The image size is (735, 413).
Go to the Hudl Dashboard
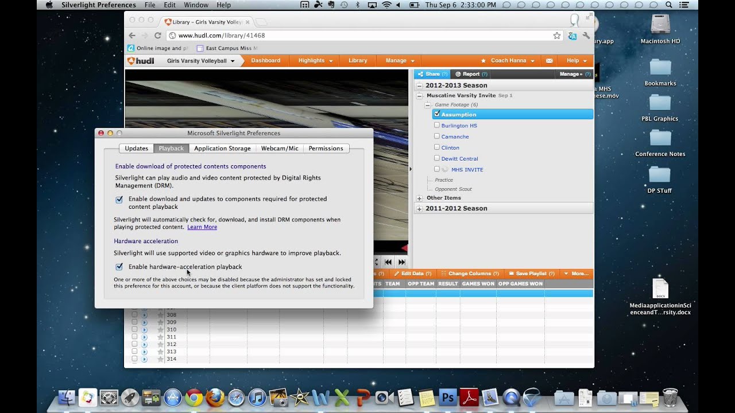[x=265, y=61]
